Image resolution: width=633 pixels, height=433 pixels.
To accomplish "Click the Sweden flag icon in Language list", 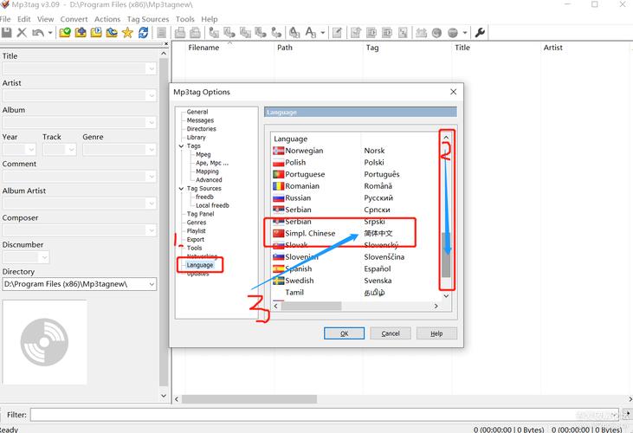I will (x=279, y=281).
